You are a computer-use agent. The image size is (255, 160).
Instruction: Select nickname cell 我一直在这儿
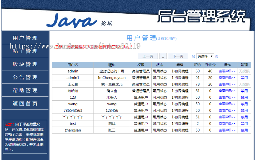click(112, 84)
